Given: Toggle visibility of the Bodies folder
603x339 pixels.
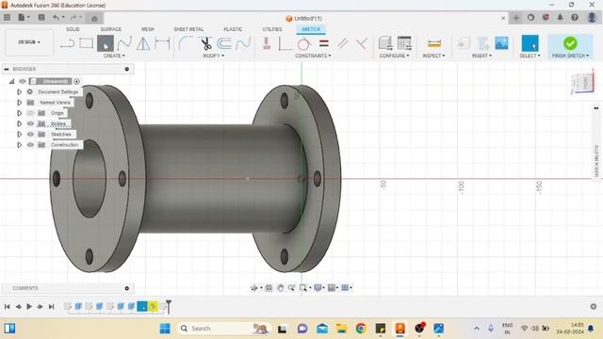Looking at the screenshot, I should (30, 123).
